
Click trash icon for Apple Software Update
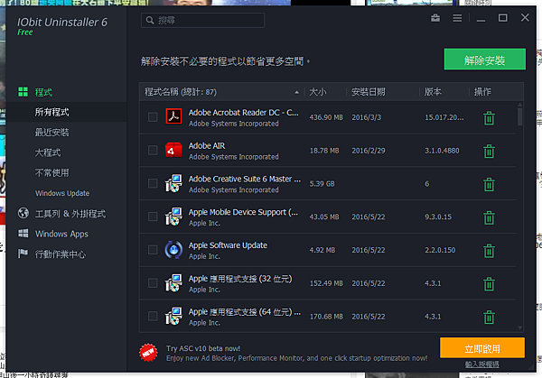pyautogui.click(x=489, y=251)
